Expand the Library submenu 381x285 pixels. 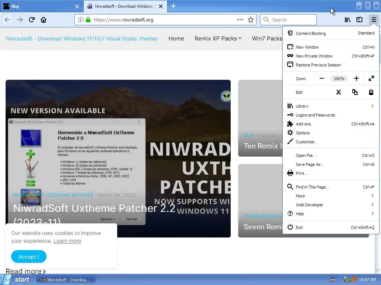pyautogui.click(x=331, y=106)
